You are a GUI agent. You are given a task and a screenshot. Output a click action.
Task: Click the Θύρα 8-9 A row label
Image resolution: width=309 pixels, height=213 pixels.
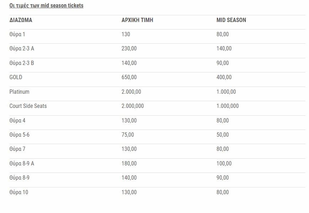tap(22, 164)
